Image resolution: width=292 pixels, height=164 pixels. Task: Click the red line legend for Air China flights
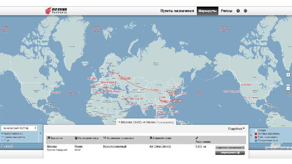point(3,134)
